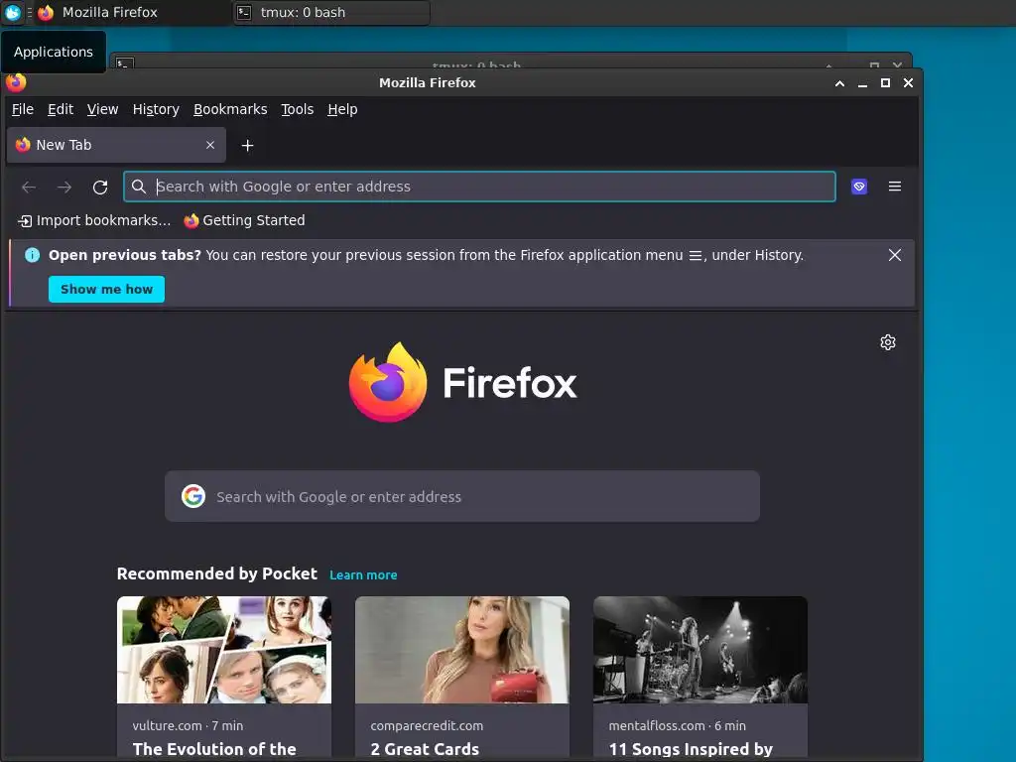Open Getting Started bookmark

point(244,221)
